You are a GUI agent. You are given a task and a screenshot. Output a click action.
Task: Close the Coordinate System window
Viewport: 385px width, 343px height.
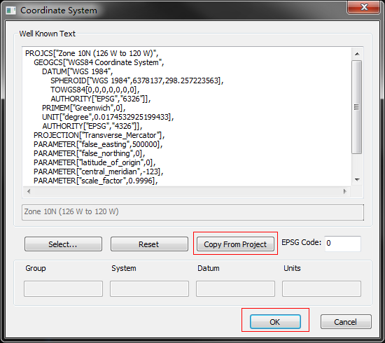coord(363,7)
